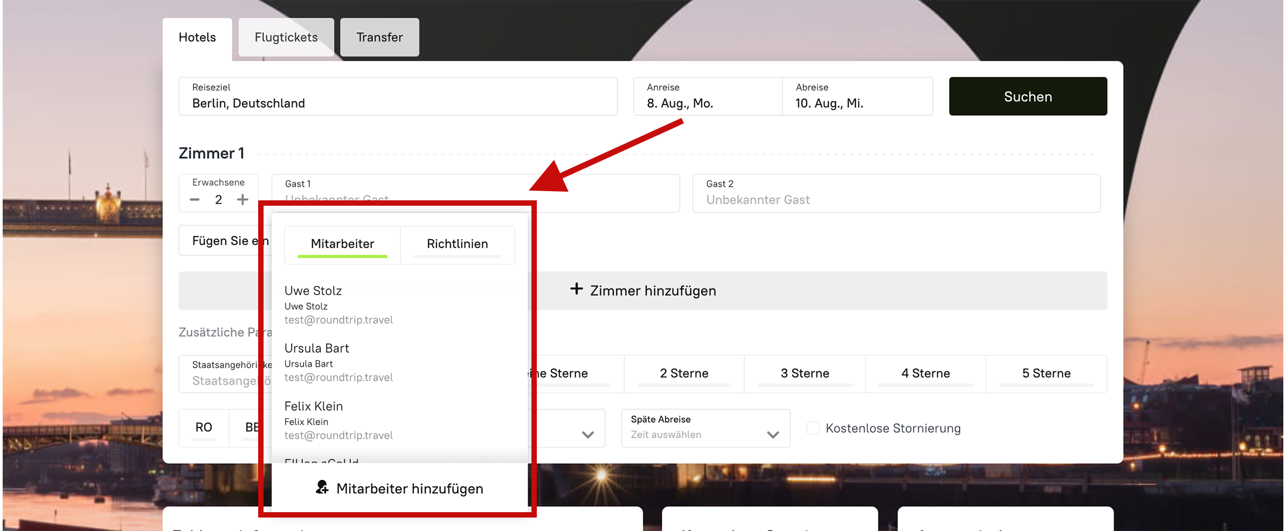Click the plus icon to increase adults
The width and height of the screenshot is (1286, 531).
(243, 200)
